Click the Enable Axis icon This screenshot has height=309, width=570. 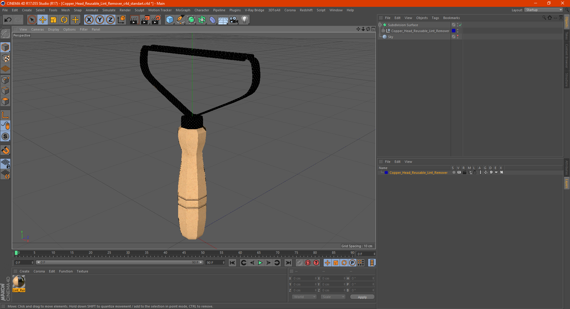5,115
